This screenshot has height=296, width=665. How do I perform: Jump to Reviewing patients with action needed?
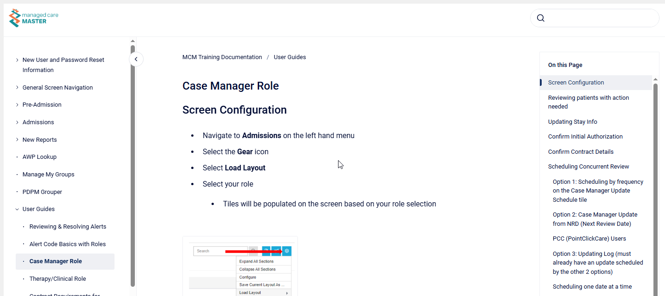point(588,102)
